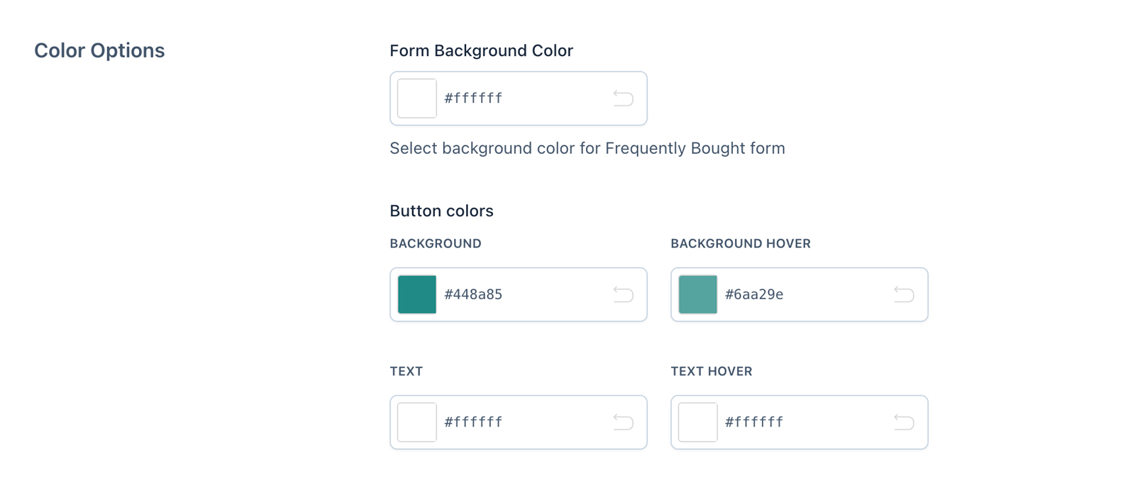Reset the Background Hover color

tap(904, 294)
